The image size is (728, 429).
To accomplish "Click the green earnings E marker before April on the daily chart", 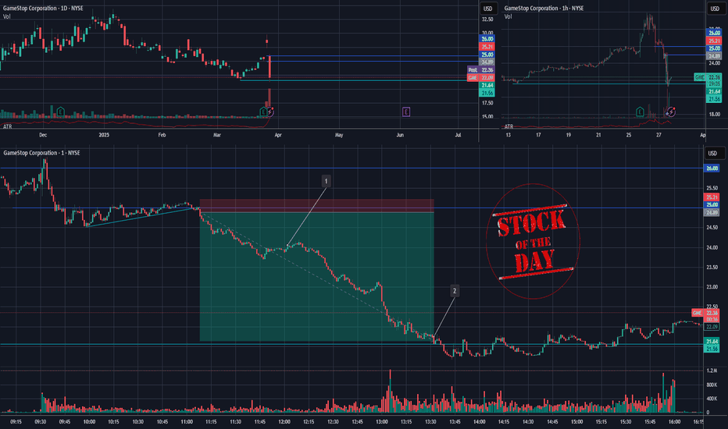I will click(x=264, y=112).
